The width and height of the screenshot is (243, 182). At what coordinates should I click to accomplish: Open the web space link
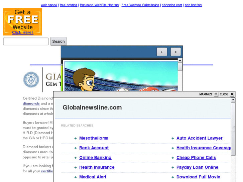[x=49, y=5]
